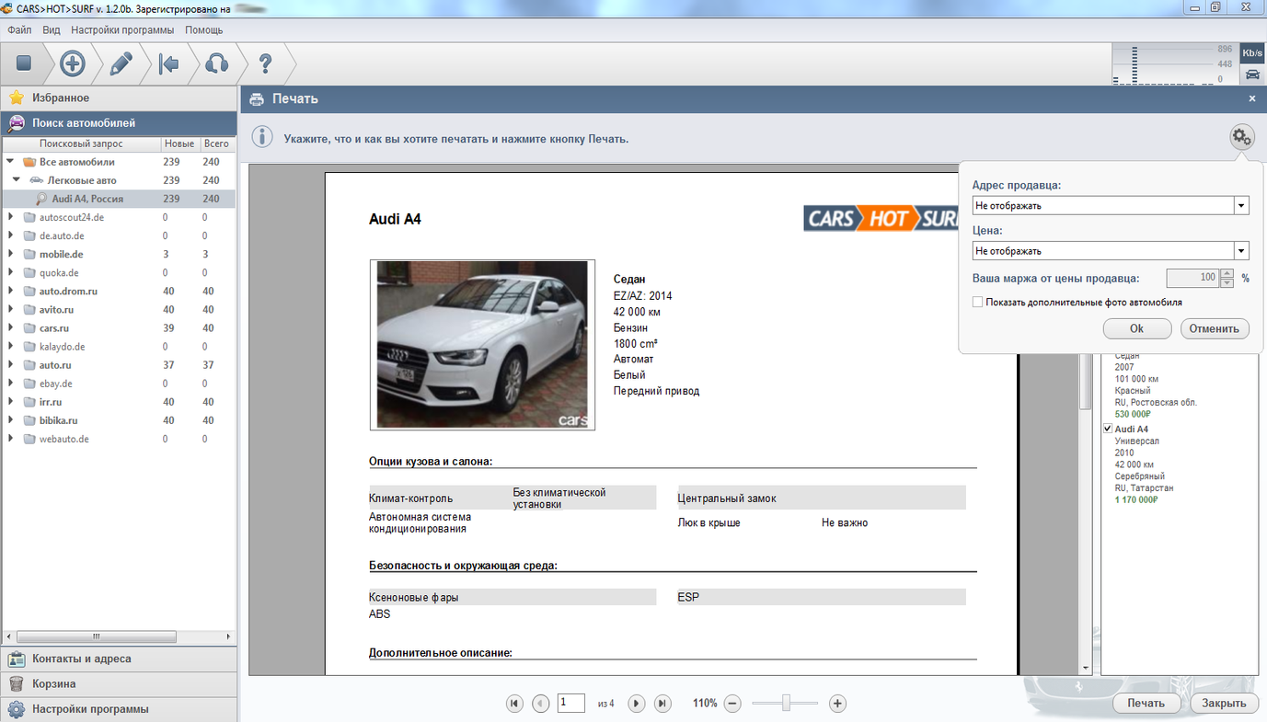The image size is (1267, 722).
Task: Click the Настройки программы gear icon
Action: coord(17,709)
